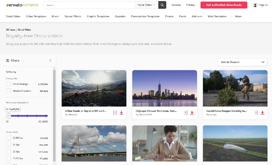Viewport: 272px width, 165px height.
Task: Collapse the Filters panel with chevron
Action: tap(50, 60)
